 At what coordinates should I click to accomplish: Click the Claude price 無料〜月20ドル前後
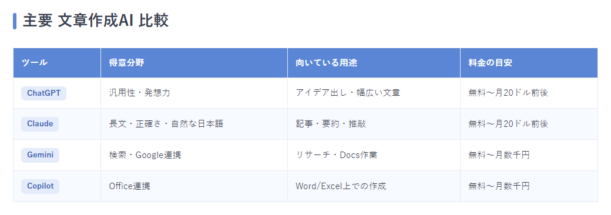coord(529,124)
